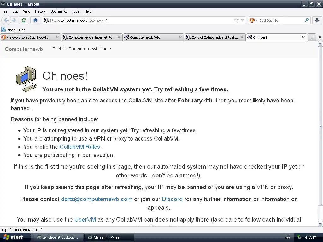Screen dimensions: 323x242
Task: Close the Computernewb's Internet Pu... tab
Action: pos(119,37)
